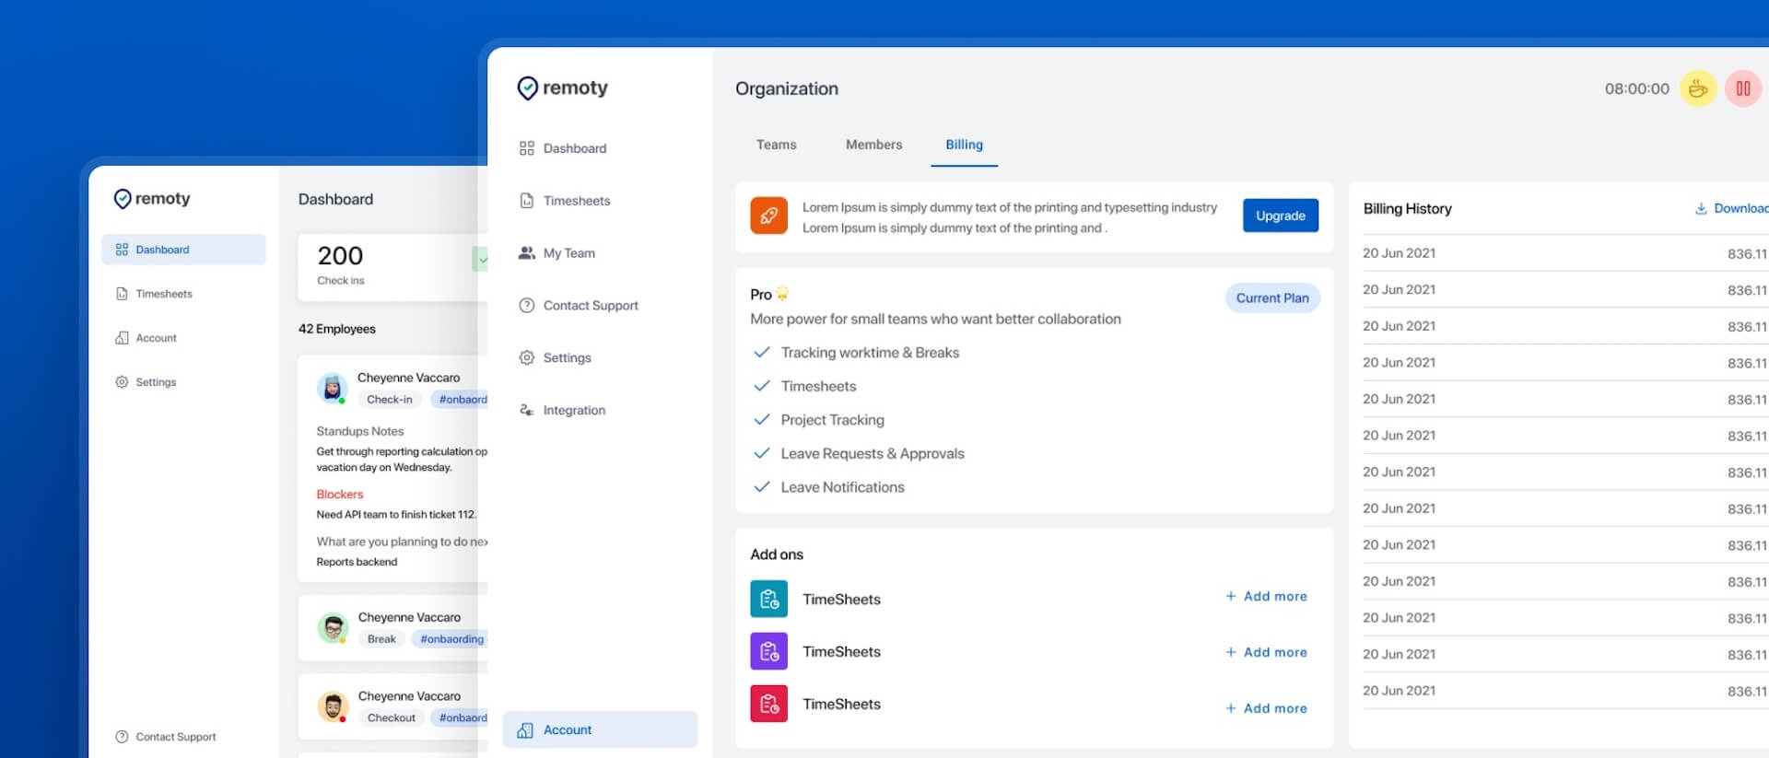
Task: Click the Integration icon in sidebar
Action: [526, 410]
